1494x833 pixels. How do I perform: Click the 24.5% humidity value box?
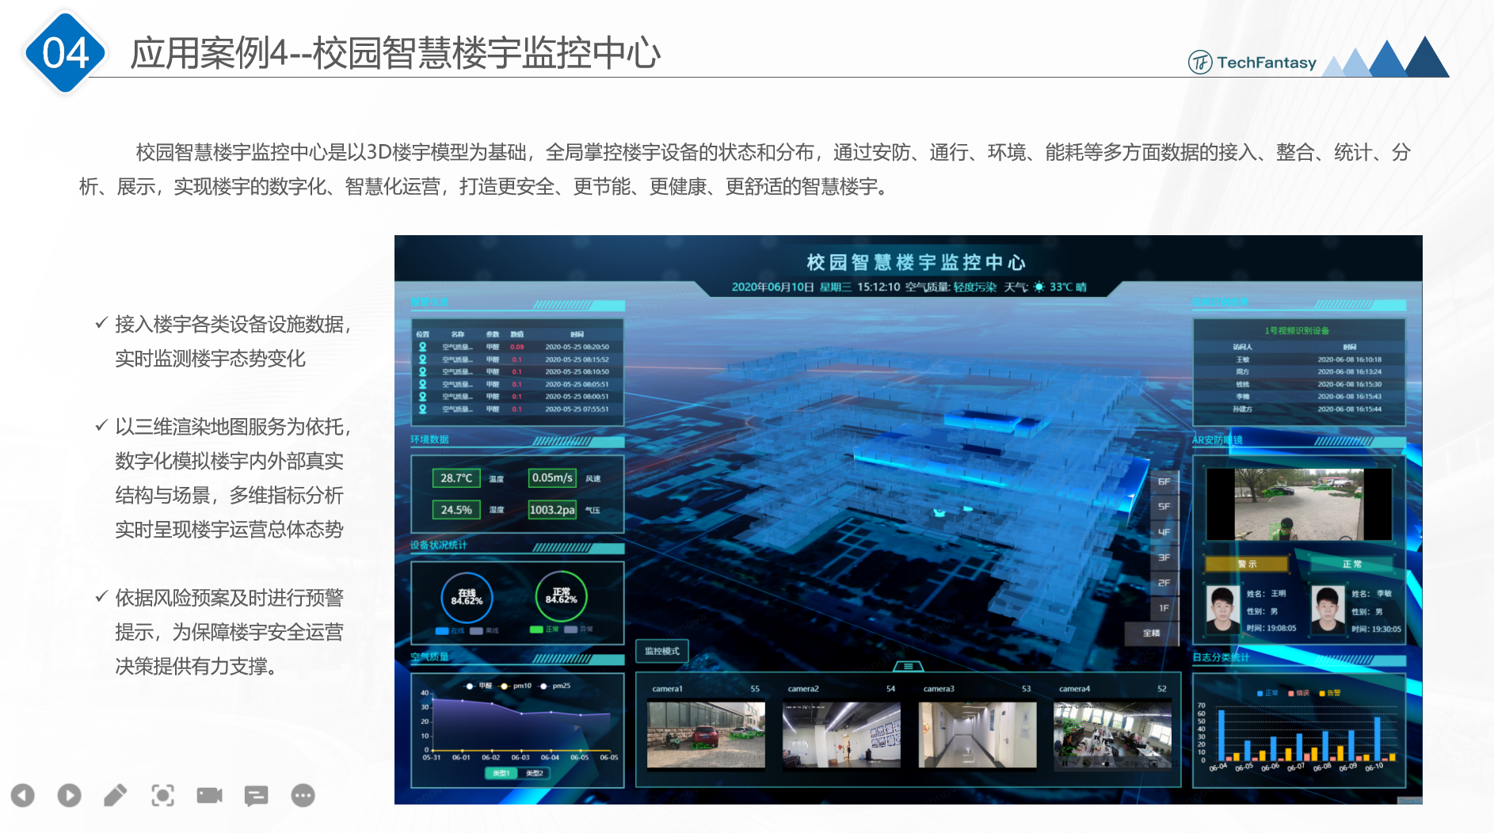pyautogui.click(x=456, y=510)
